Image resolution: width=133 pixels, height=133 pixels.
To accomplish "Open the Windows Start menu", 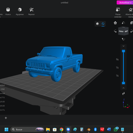I will [6, 129].
